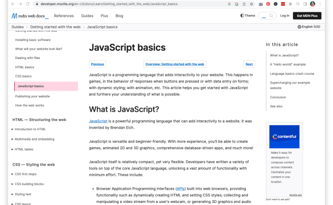This screenshot has height=205, width=333.
Task: Click the Contentful ad image
Action: coord(284,137)
